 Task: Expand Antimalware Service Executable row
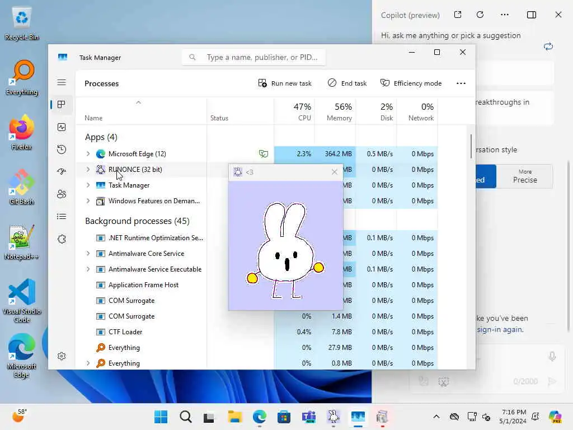[x=88, y=269]
